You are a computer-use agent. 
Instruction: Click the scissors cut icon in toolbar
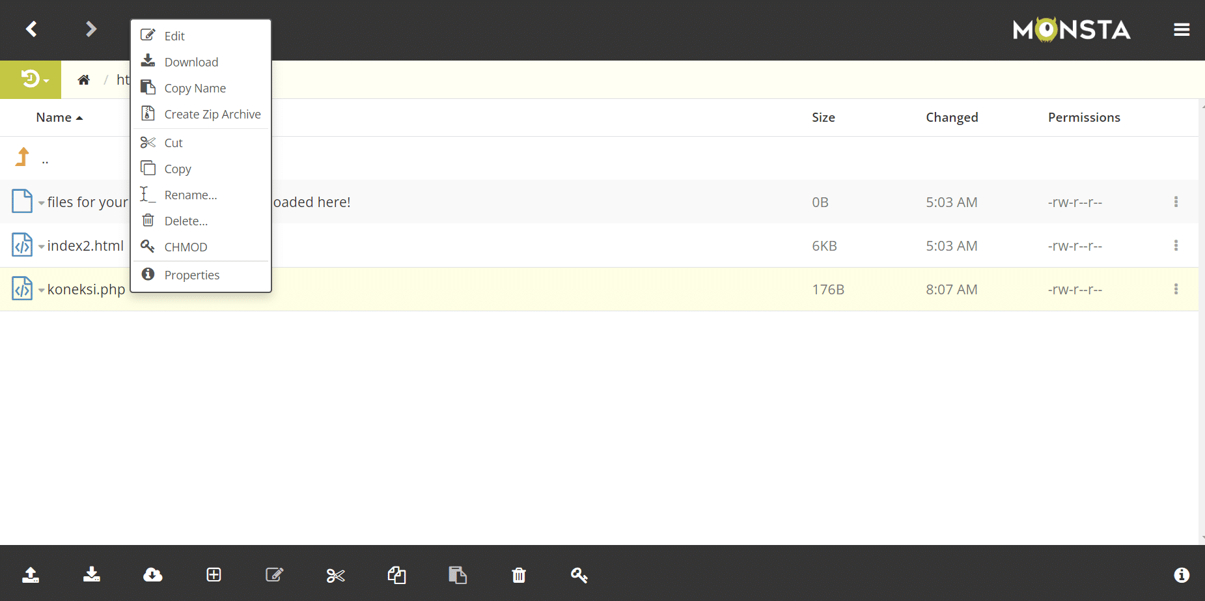[x=335, y=576]
